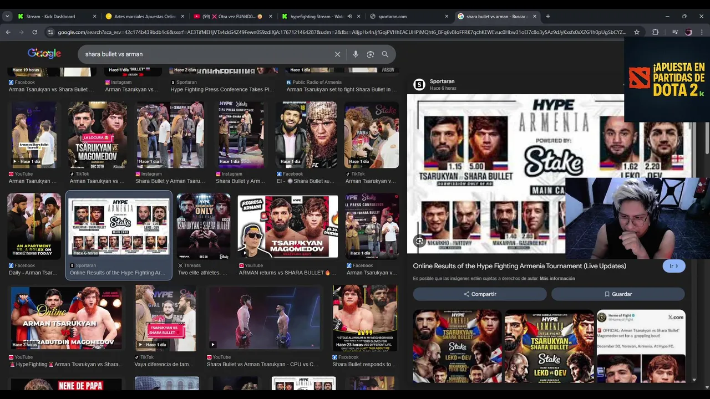Open Sportaran logo icon in preview panel
The image size is (710, 399).
[419, 84]
